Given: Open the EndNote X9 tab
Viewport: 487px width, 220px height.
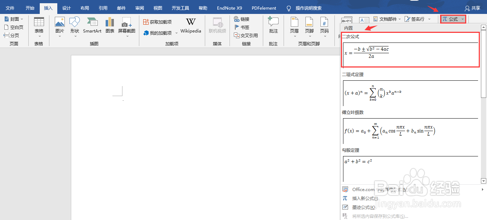Looking at the screenshot, I should 230,8.
